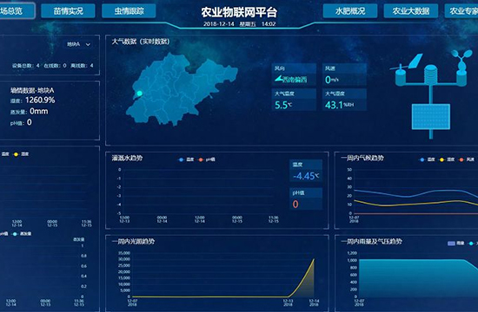
Task: Switch to the 水肥概况 tab
Action: [x=350, y=11]
